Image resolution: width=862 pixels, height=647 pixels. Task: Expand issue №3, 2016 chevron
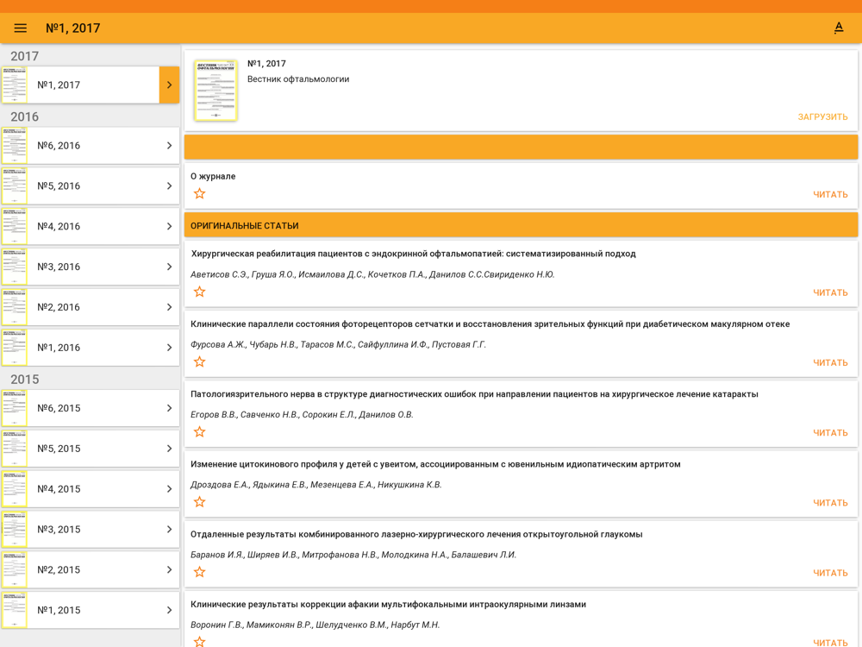(x=169, y=267)
